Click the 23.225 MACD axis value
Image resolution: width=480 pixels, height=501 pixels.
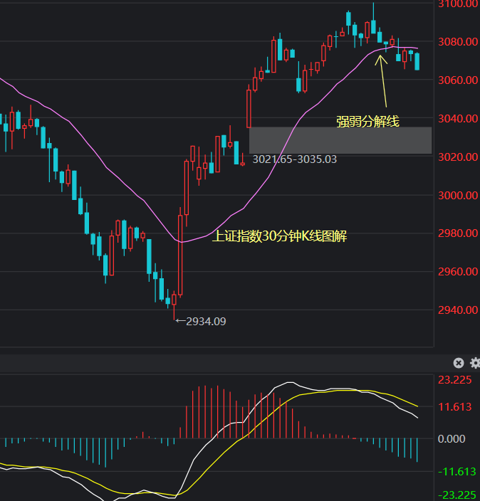pos(454,380)
